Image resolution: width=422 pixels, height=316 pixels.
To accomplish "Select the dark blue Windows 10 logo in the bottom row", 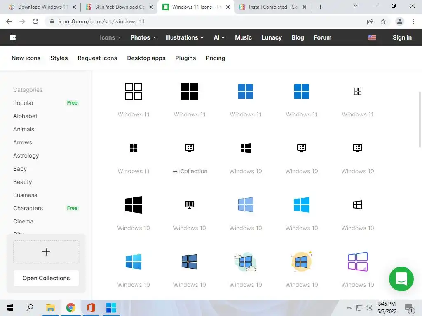I will [x=190, y=262].
